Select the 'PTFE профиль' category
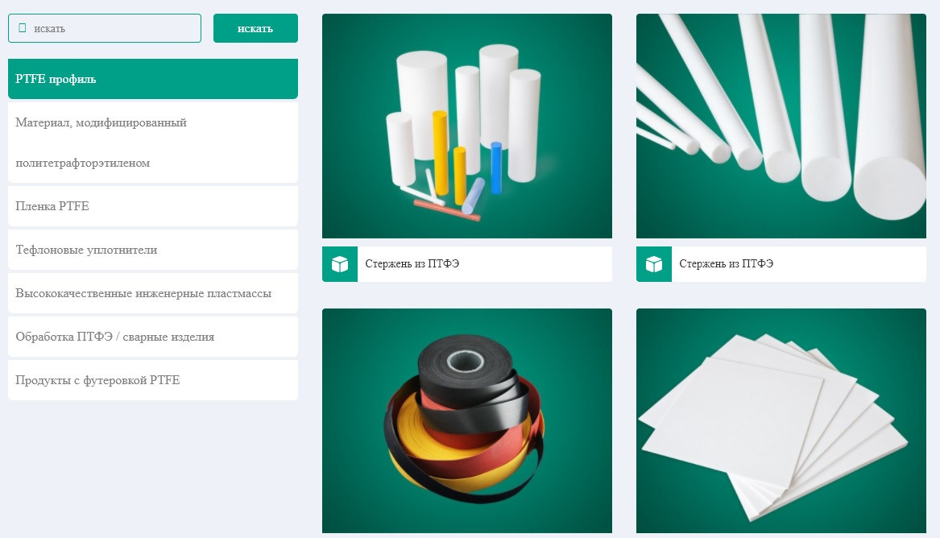The height and width of the screenshot is (538, 940). (x=153, y=78)
